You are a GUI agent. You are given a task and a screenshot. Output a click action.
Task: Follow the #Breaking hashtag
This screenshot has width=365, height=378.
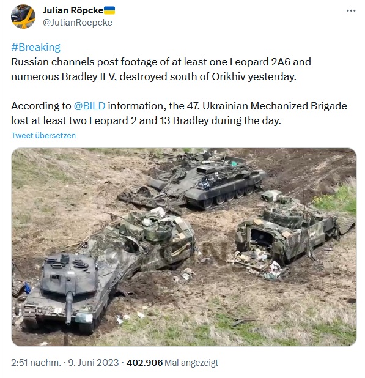click(35, 47)
